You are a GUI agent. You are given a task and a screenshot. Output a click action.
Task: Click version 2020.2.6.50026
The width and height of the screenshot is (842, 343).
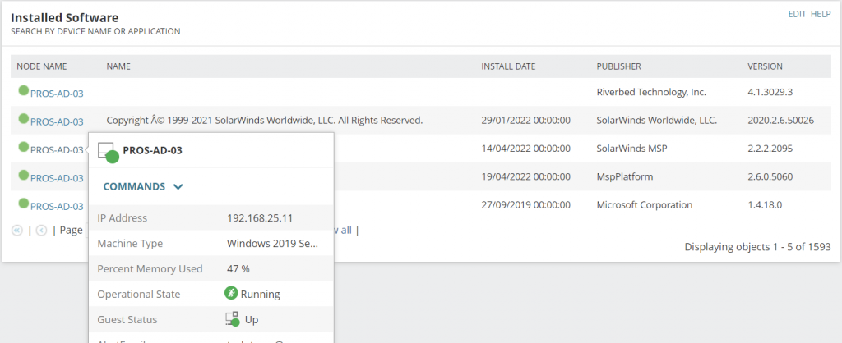pyautogui.click(x=781, y=121)
